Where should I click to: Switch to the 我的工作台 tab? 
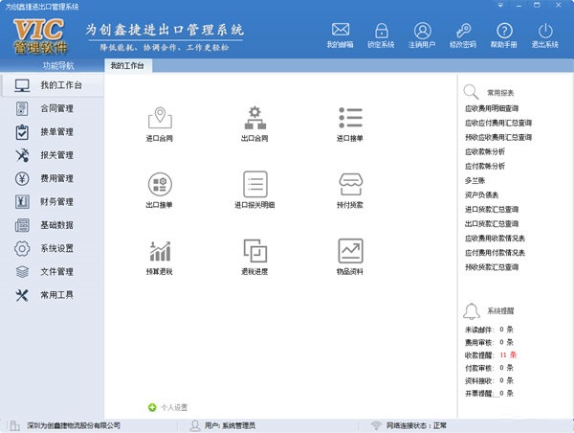pos(126,65)
